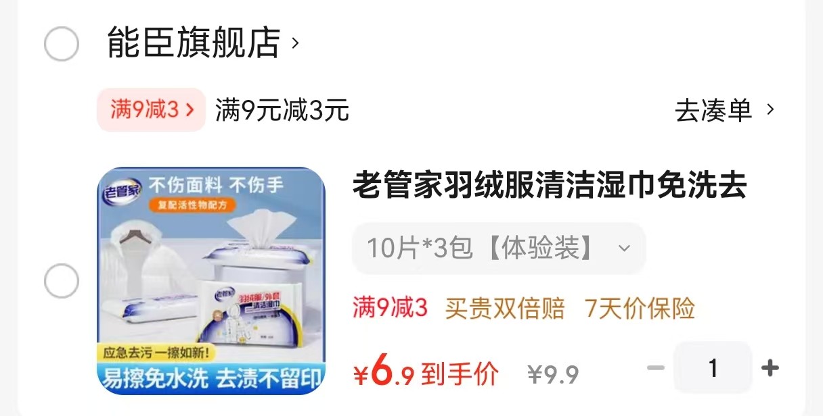Go to 去凑单 to add more items
The width and height of the screenshot is (823, 416).
[713, 110]
